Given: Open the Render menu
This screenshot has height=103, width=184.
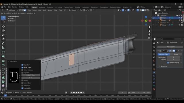Looking at the screenshot, I should (x=15, y=7).
